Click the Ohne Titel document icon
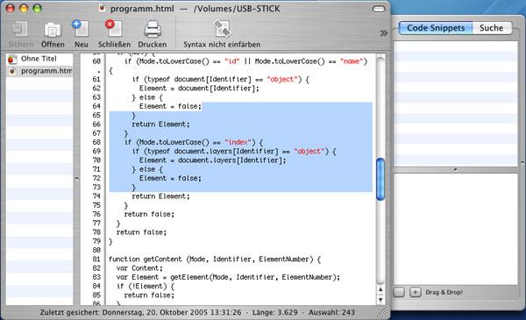Viewport: 526px width, 320px height. click(x=12, y=59)
